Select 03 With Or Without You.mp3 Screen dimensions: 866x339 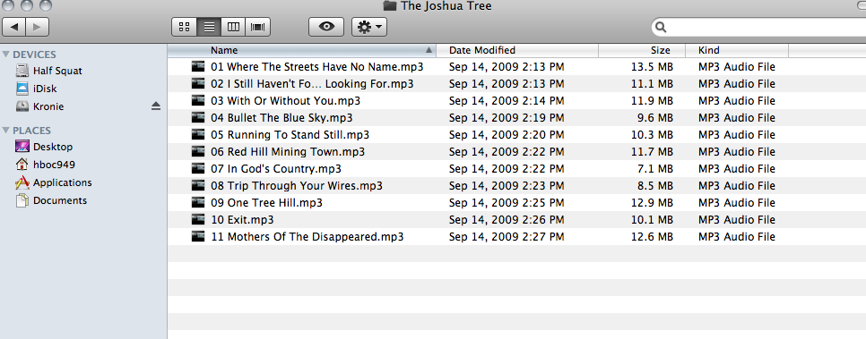pyautogui.click(x=286, y=101)
